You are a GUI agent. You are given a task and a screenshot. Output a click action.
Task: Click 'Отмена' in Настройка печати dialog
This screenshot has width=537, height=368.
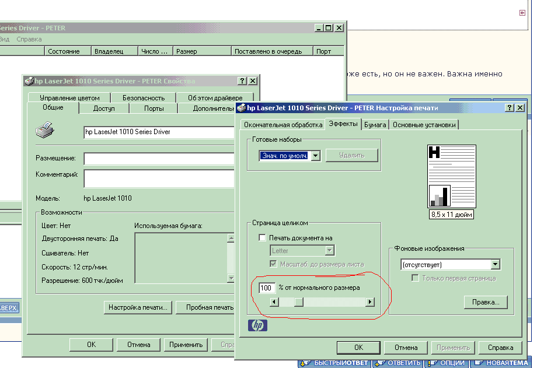click(x=406, y=348)
